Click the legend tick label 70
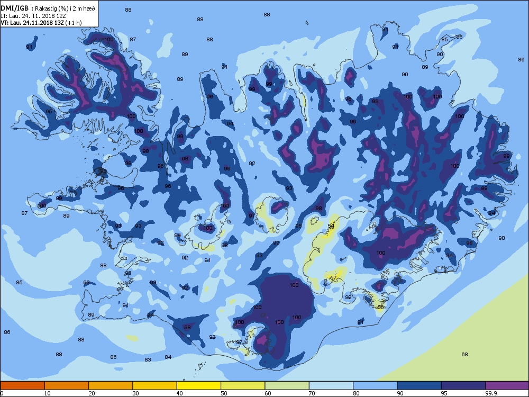 (312, 393)
